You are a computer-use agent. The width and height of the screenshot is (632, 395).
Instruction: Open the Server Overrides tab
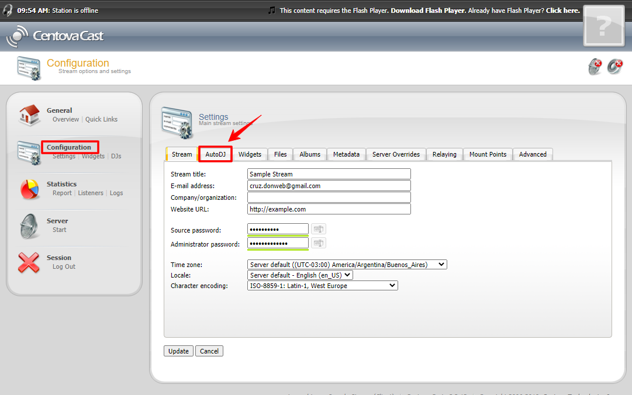point(396,154)
